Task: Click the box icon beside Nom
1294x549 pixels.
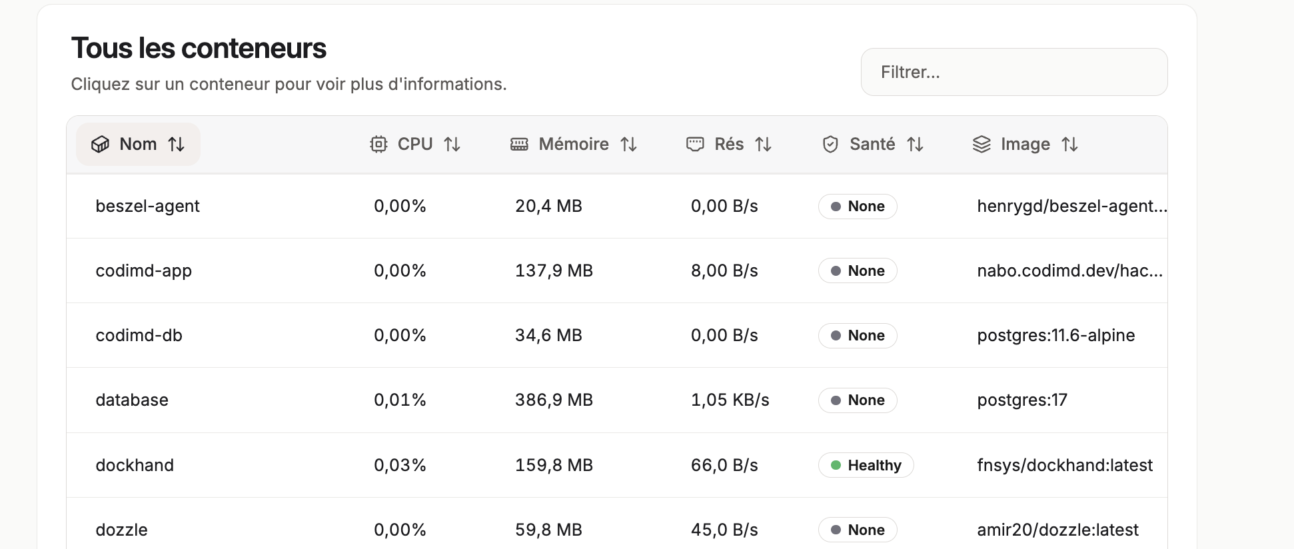Action: [100, 144]
